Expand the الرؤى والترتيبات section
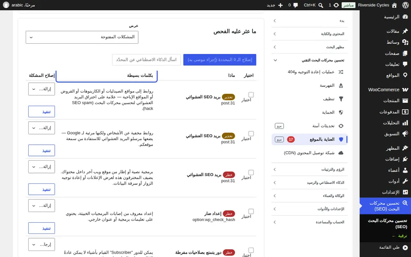The height and width of the screenshot is (257, 411). pos(310,170)
